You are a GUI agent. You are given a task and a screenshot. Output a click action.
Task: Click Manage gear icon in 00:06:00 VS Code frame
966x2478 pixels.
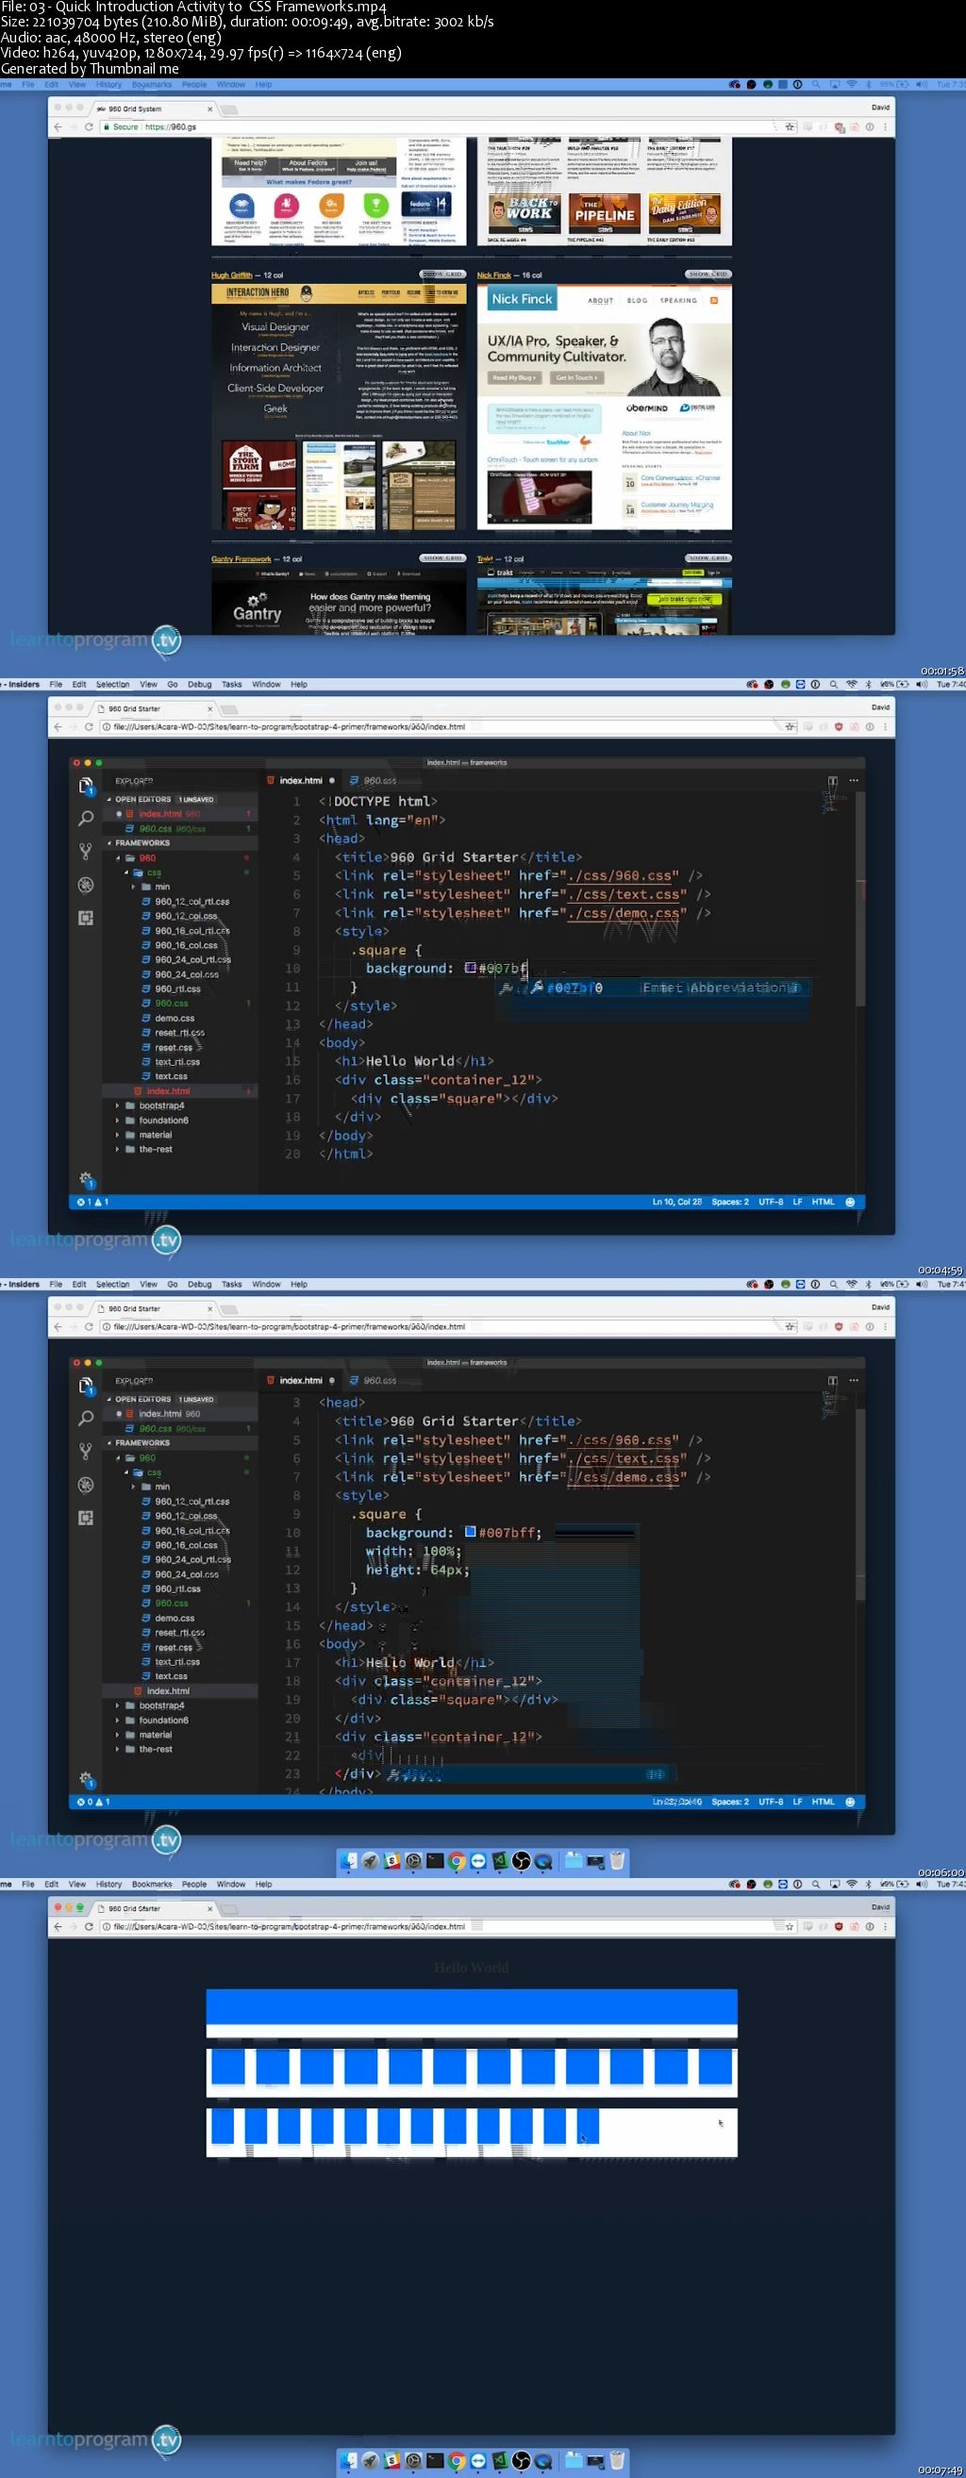(x=86, y=1779)
